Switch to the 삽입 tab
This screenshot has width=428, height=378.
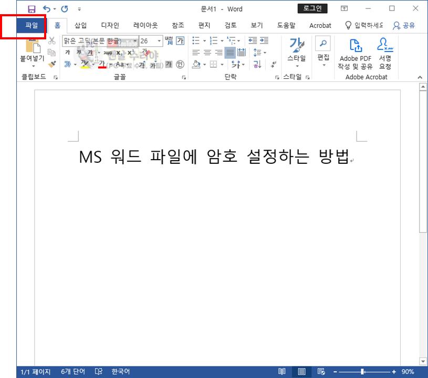pos(80,25)
